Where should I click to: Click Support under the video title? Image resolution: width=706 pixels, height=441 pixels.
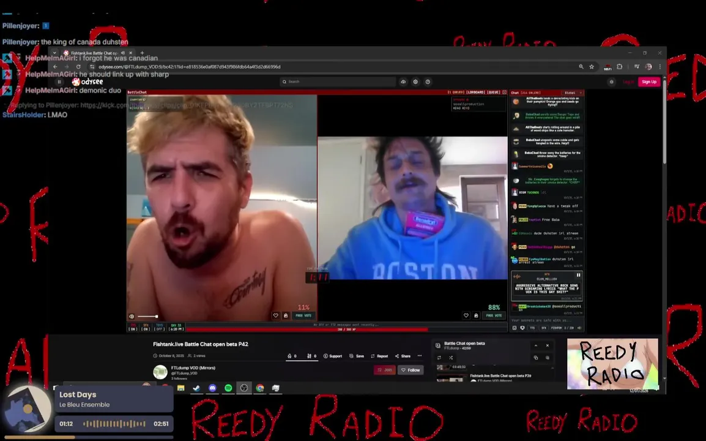pos(333,356)
